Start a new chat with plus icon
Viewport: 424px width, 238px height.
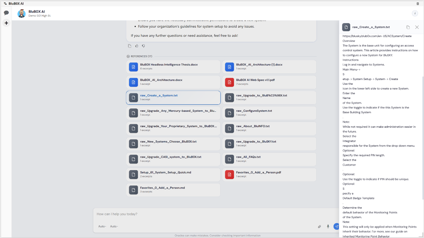pos(6,23)
